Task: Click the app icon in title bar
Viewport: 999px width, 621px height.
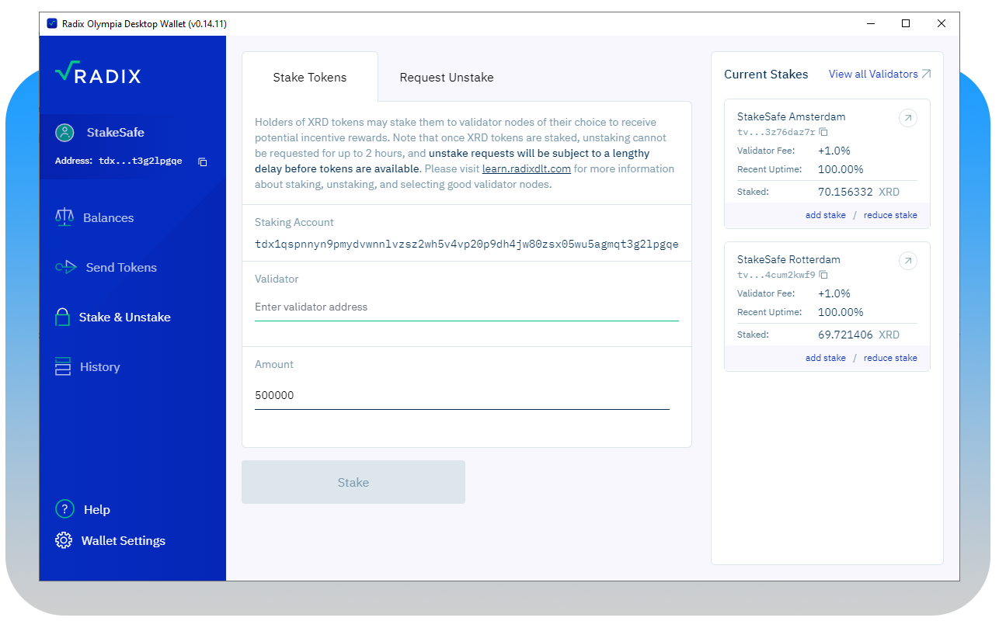Action: click(52, 23)
